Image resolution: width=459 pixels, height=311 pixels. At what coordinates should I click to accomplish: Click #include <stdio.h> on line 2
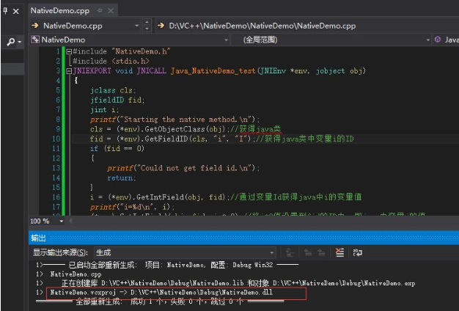click(x=111, y=61)
